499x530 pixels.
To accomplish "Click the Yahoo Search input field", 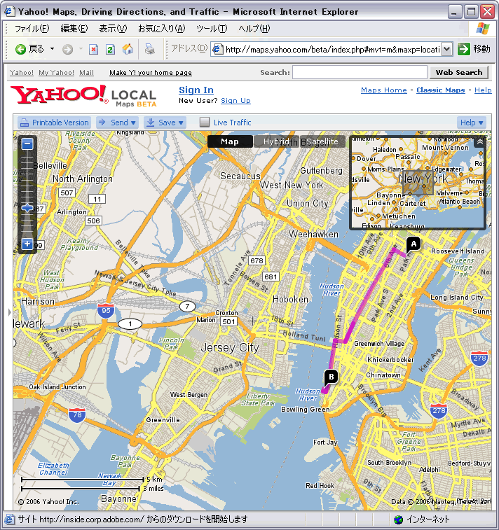I will [x=360, y=72].
